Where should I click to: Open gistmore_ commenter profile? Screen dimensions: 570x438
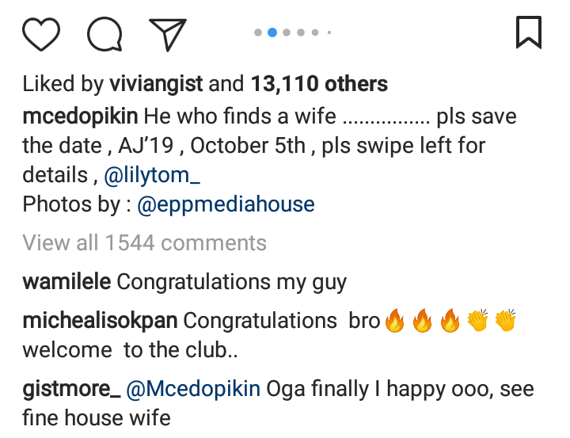click(x=71, y=389)
